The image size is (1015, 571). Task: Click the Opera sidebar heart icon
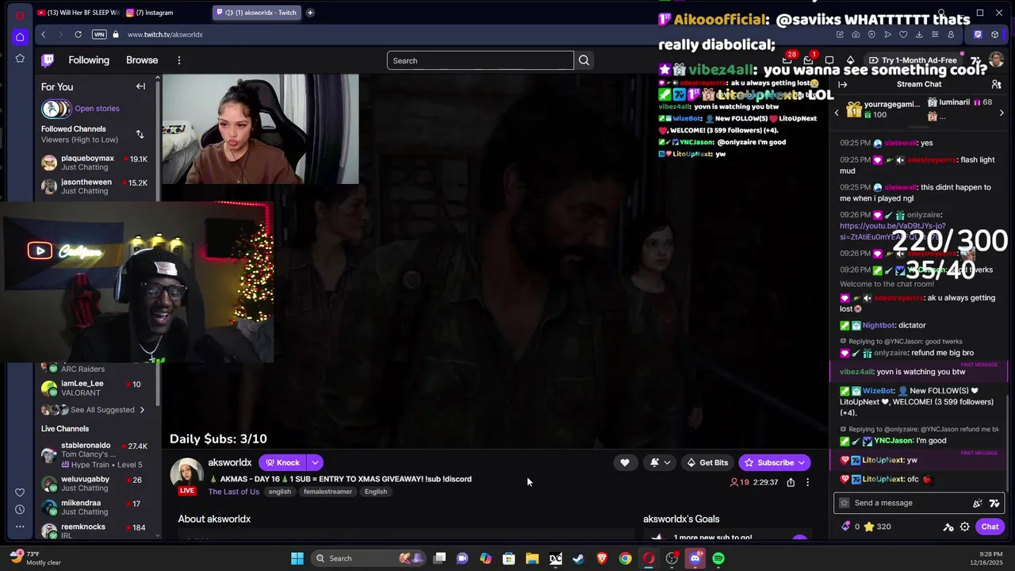pyautogui.click(x=20, y=492)
